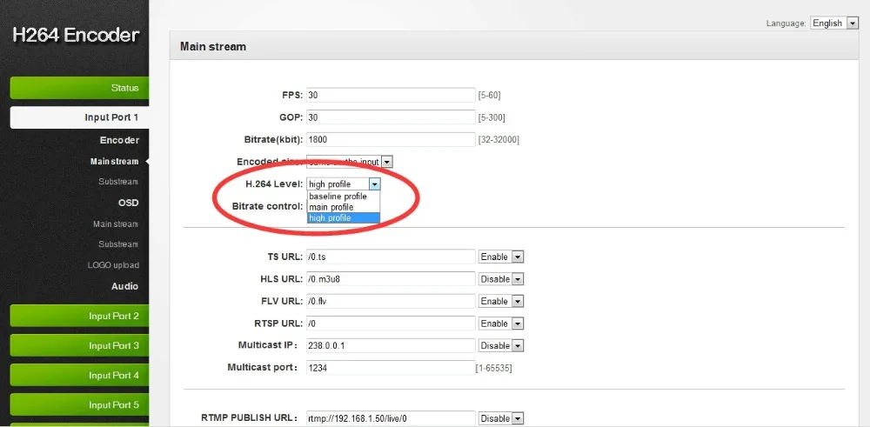Click the Bitrate(kbit) input field
870x427 pixels.
coord(391,140)
